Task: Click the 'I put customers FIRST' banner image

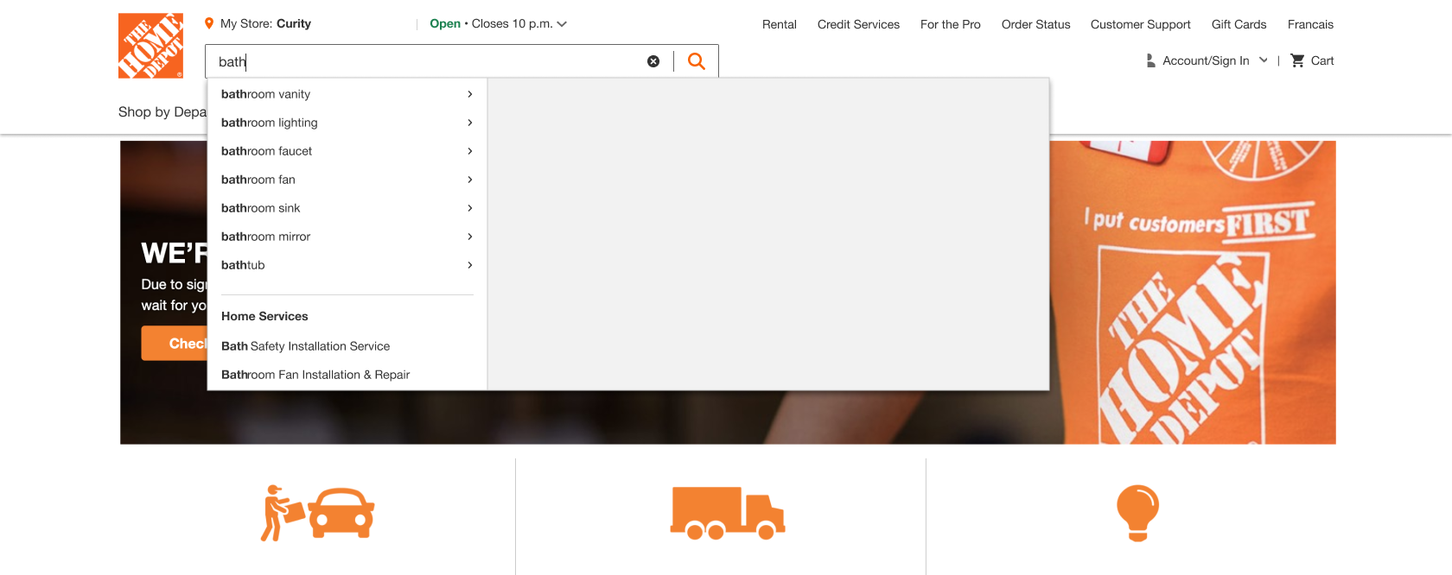Action: tap(1193, 293)
